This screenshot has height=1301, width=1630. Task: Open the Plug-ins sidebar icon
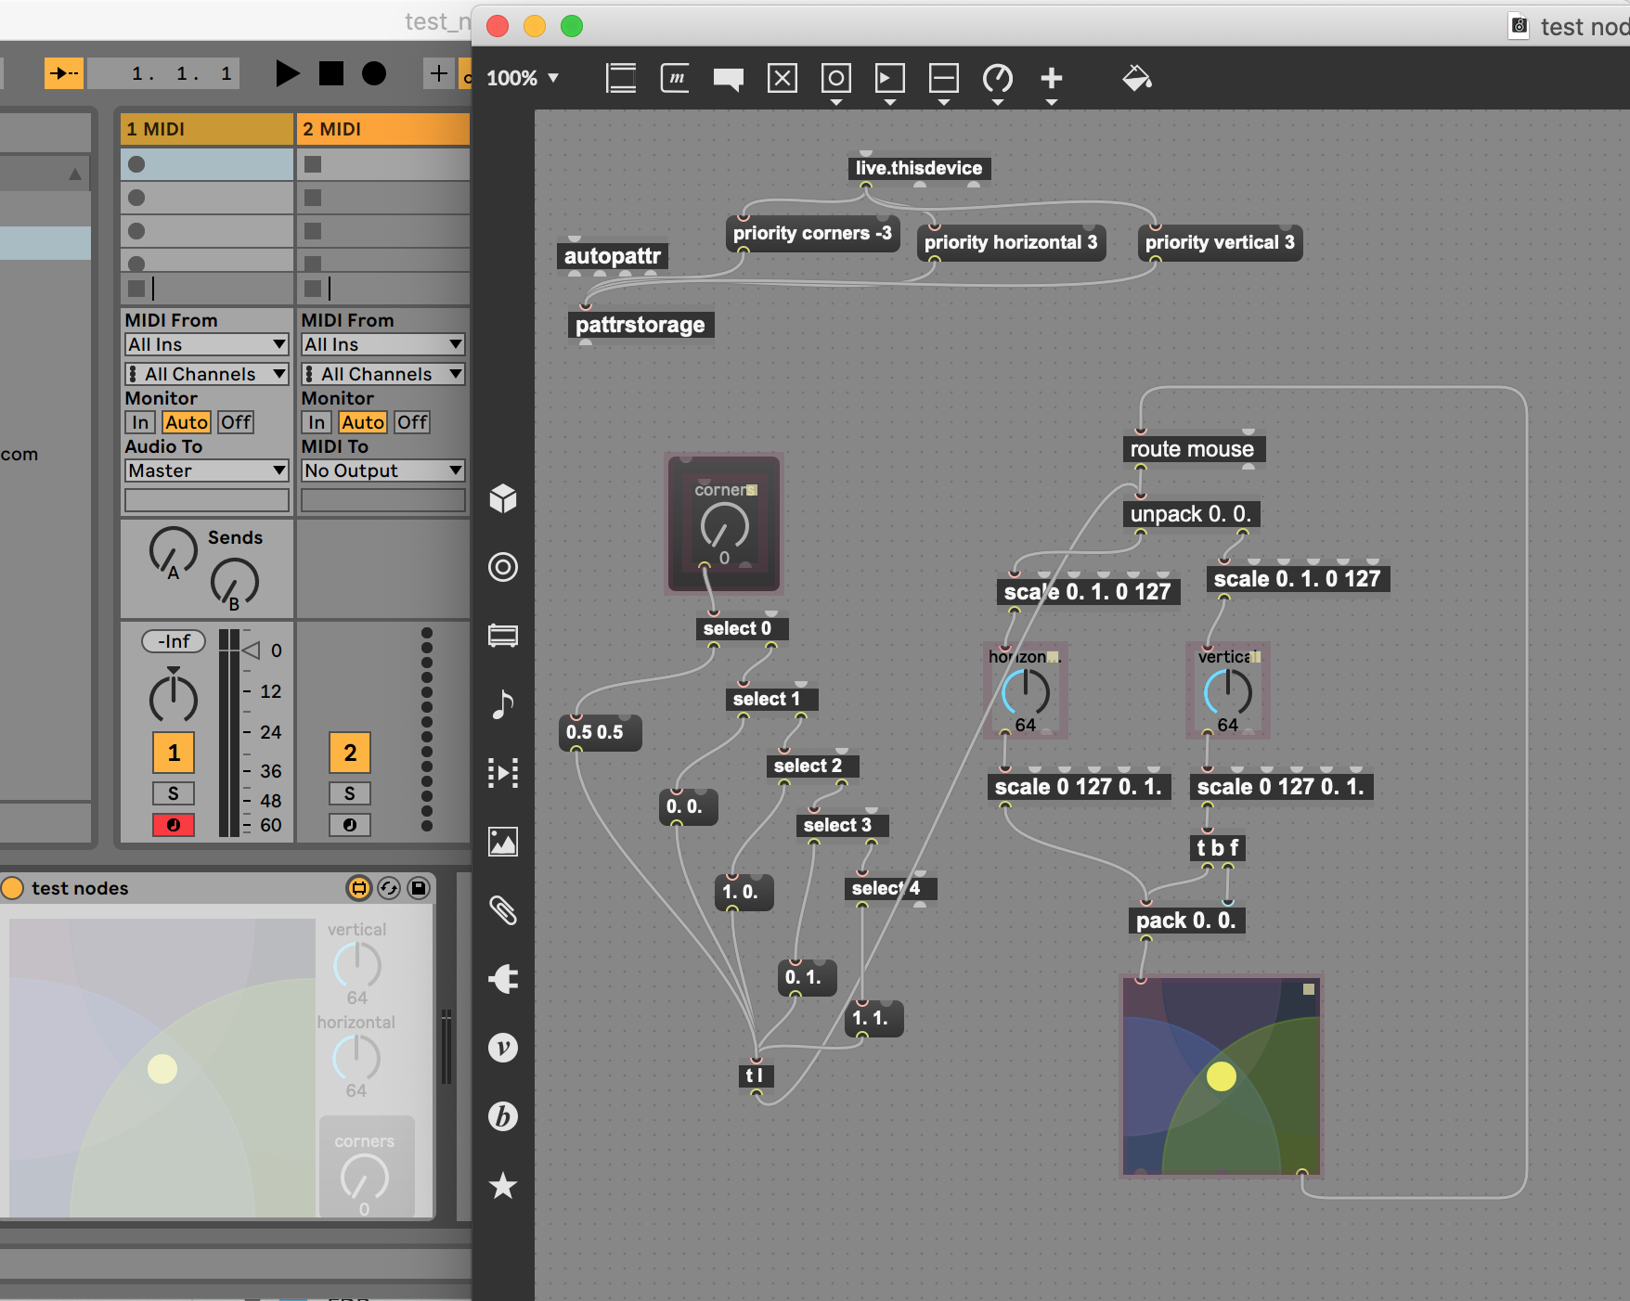503,979
